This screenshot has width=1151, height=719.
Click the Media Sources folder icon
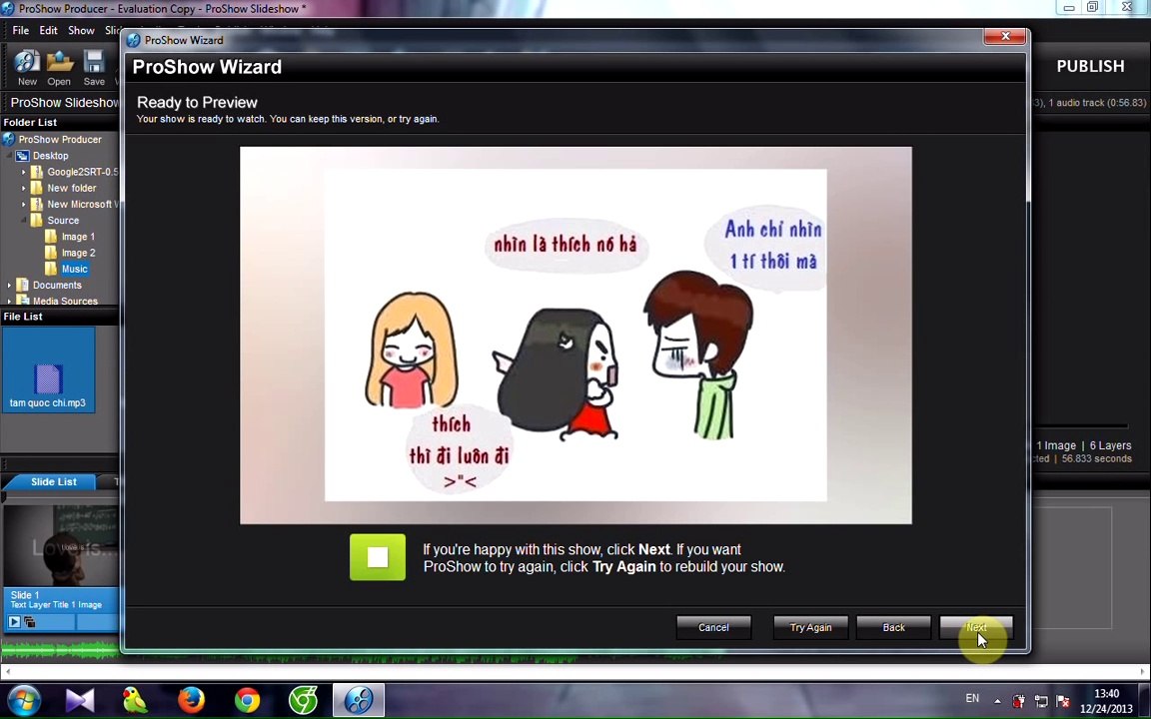click(x=22, y=301)
